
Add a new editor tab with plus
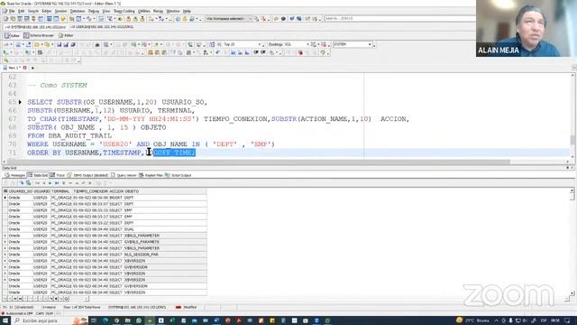click(x=32, y=69)
